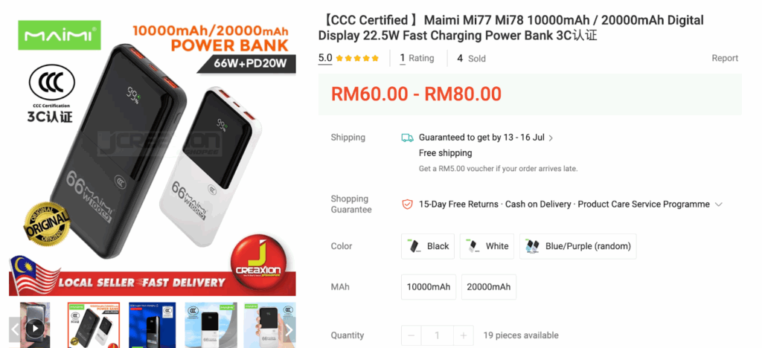Click the quantity input field

[x=438, y=335]
